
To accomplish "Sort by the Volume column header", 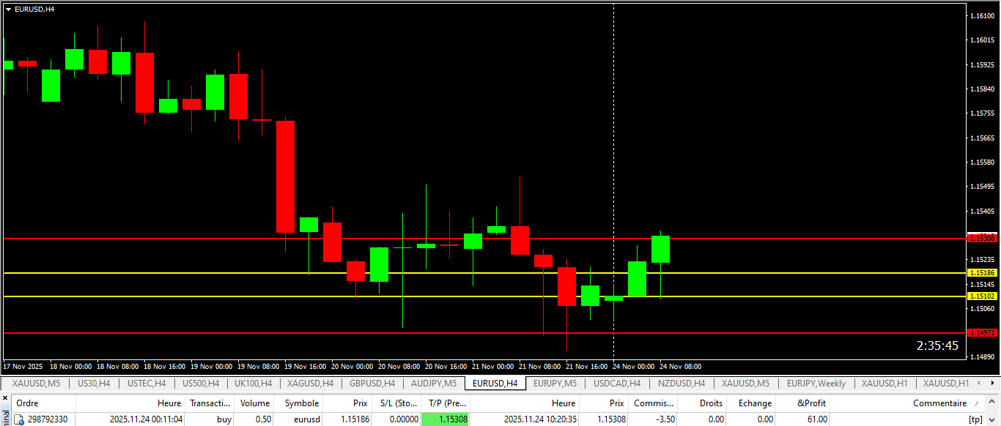I will pos(255,403).
